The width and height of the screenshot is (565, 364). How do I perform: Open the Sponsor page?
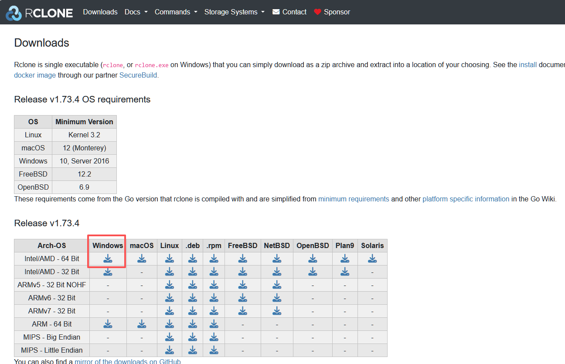[332, 12]
